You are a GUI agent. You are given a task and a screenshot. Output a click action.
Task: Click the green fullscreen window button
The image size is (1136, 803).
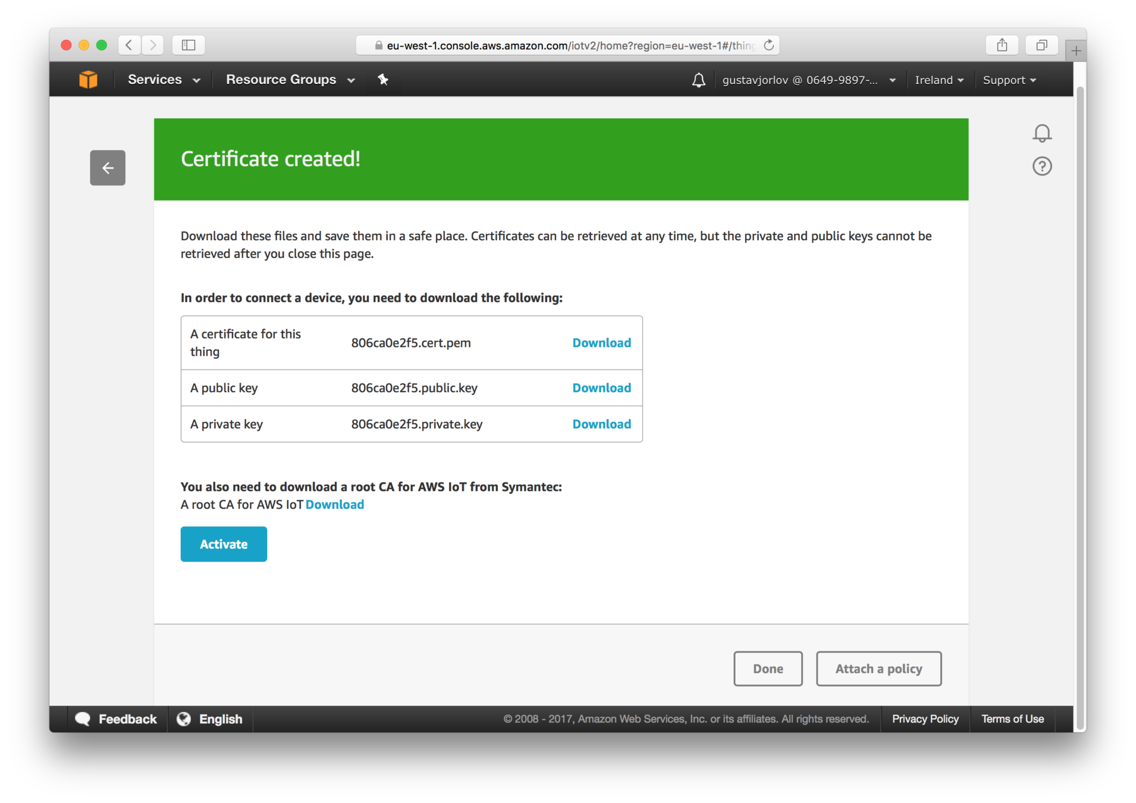102,45
